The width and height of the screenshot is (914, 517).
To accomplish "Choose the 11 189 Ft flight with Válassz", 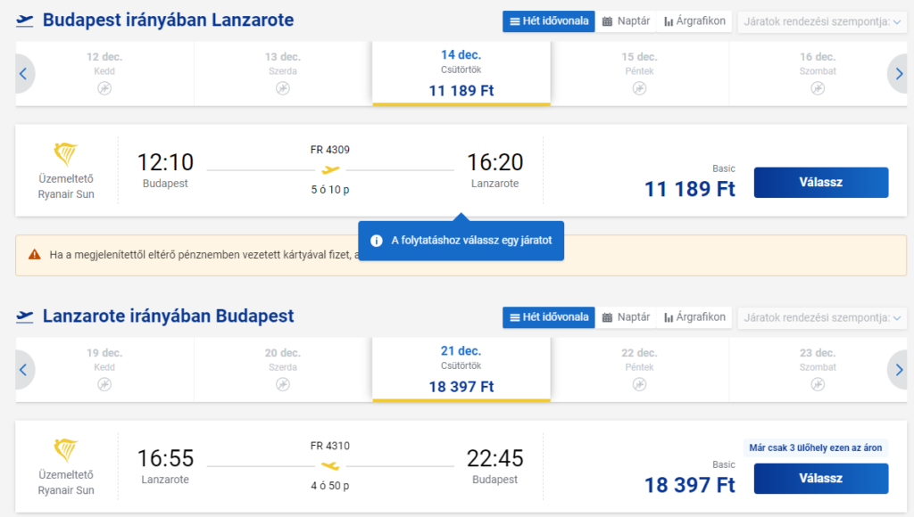I will click(x=821, y=182).
